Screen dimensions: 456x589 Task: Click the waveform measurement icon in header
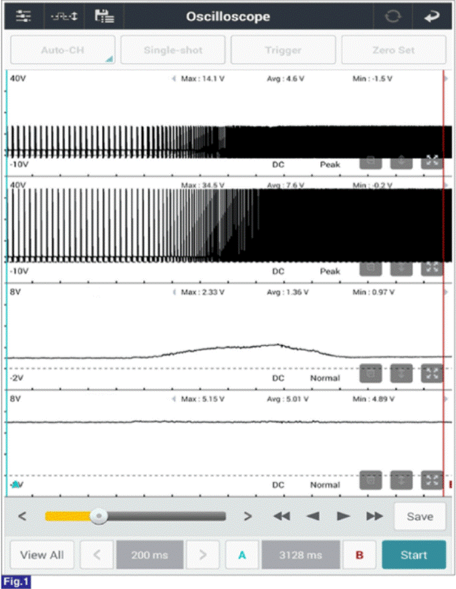(x=64, y=17)
